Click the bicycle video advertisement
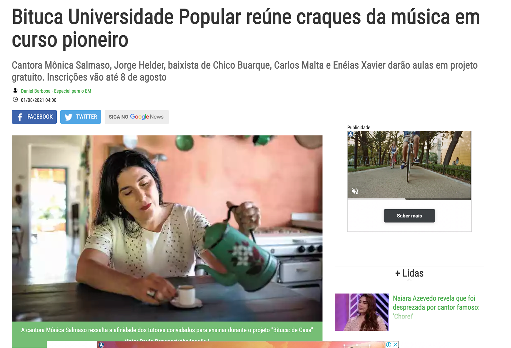Viewport: 511px width, 348px height. [x=409, y=165]
